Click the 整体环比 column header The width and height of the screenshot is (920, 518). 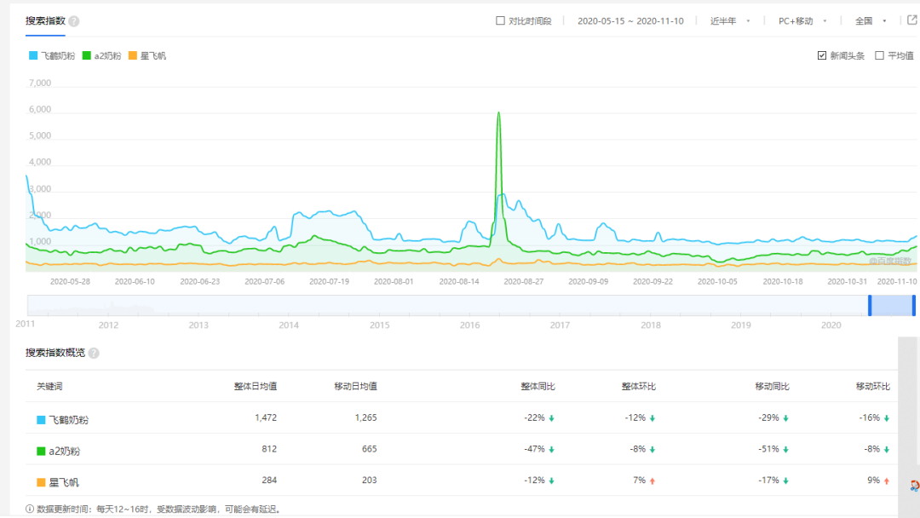638,387
